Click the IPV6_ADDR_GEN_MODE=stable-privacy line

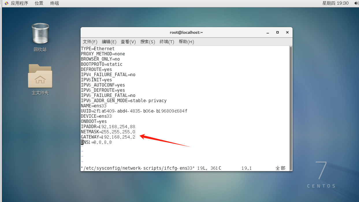click(x=124, y=101)
